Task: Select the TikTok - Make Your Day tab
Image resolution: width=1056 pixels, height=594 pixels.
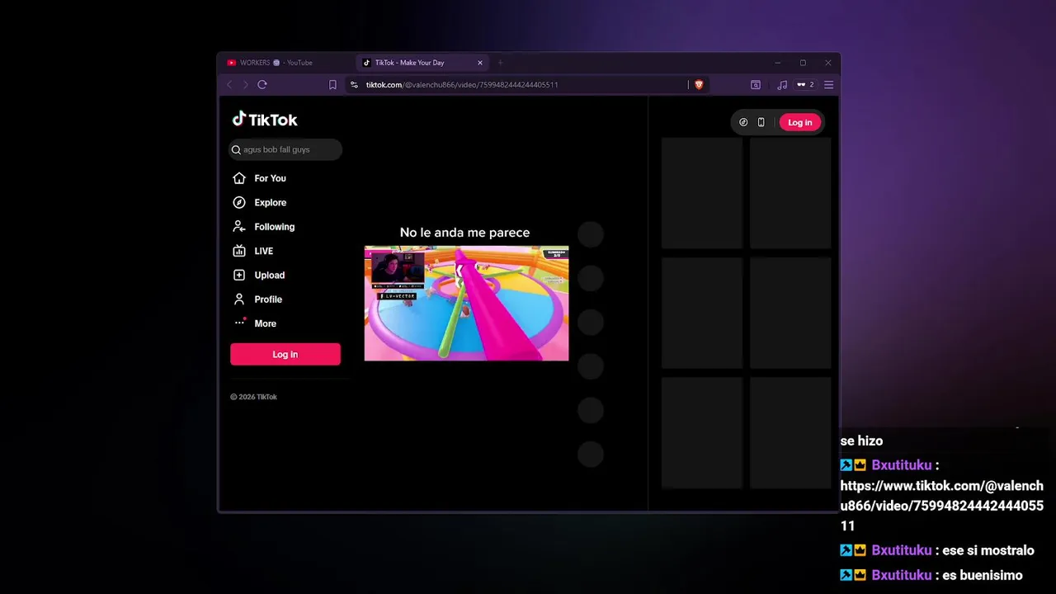Action: pos(423,63)
